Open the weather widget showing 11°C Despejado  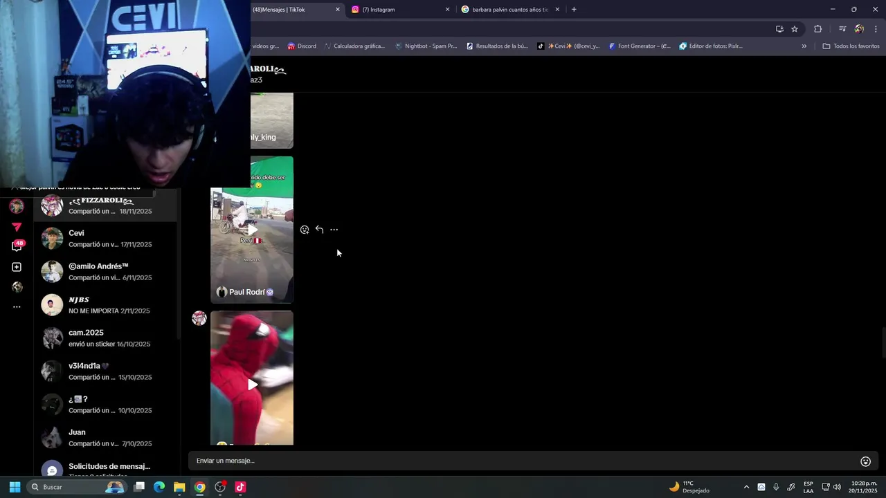[x=689, y=487]
